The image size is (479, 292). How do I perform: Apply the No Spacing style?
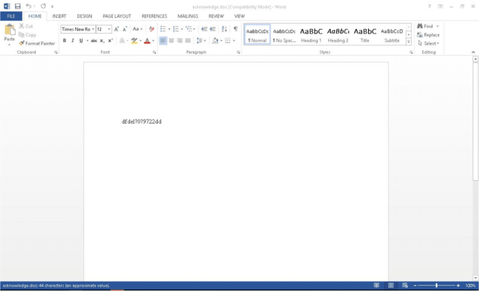284,35
